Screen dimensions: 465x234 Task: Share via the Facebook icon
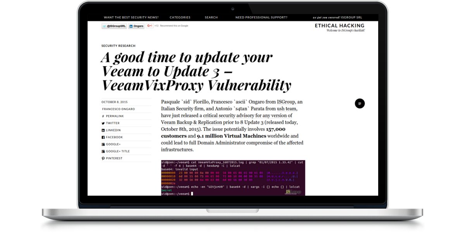click(103, 137)
